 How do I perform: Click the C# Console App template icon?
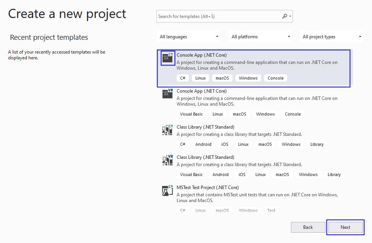coord(168,58)
